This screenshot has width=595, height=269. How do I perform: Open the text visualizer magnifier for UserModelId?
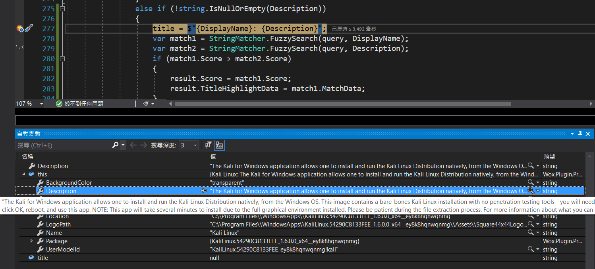pyautogui.click(x=531, y=249)
